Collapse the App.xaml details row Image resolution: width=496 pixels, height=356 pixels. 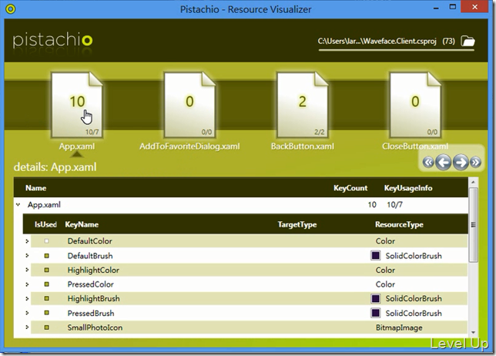point(18,205)
